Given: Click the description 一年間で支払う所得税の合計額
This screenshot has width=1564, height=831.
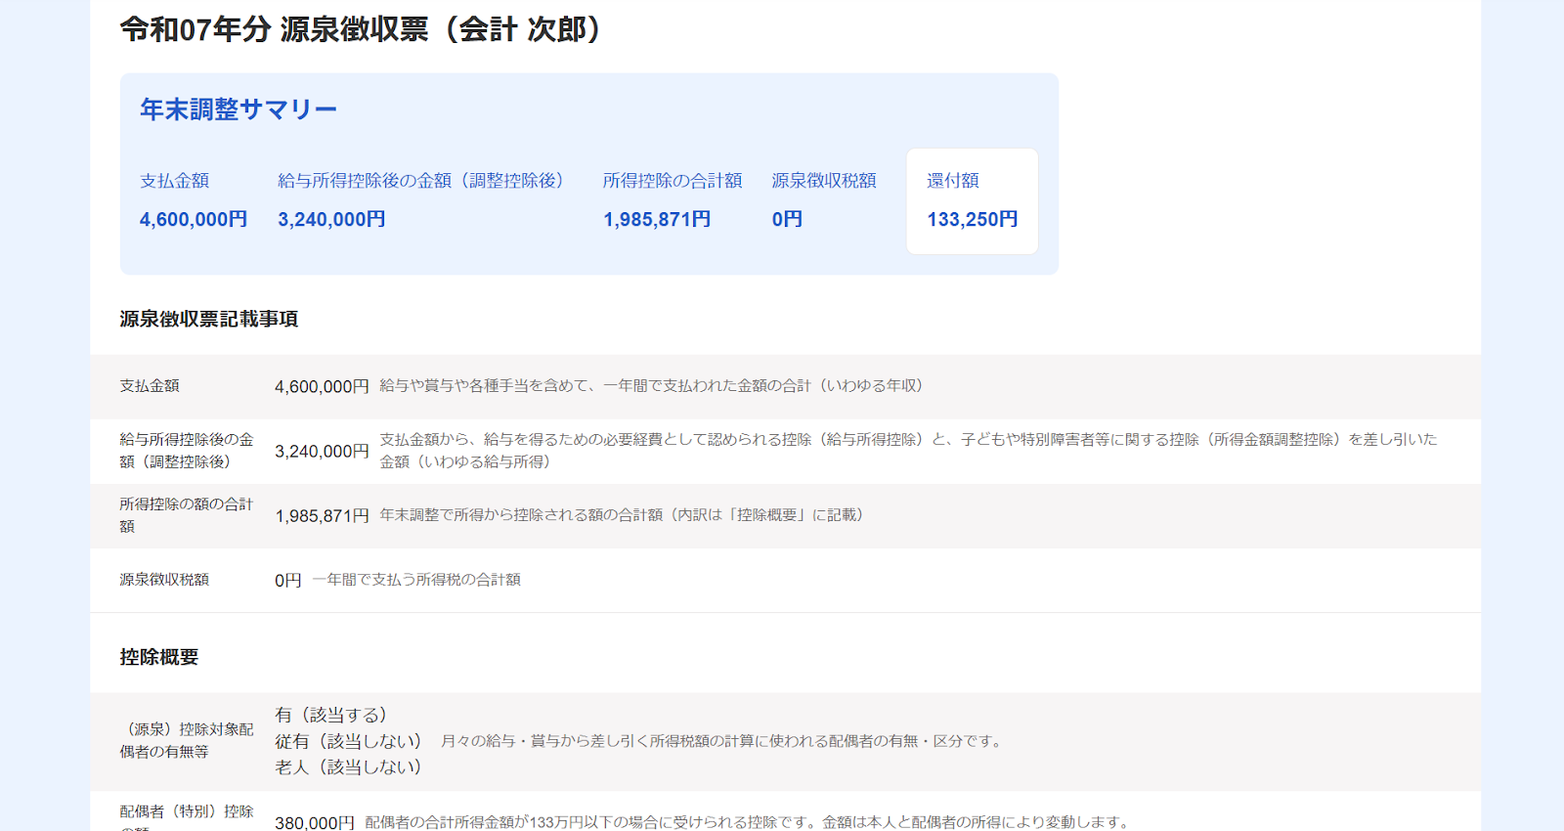Looking at the screenshot, I should click(416, 580).
